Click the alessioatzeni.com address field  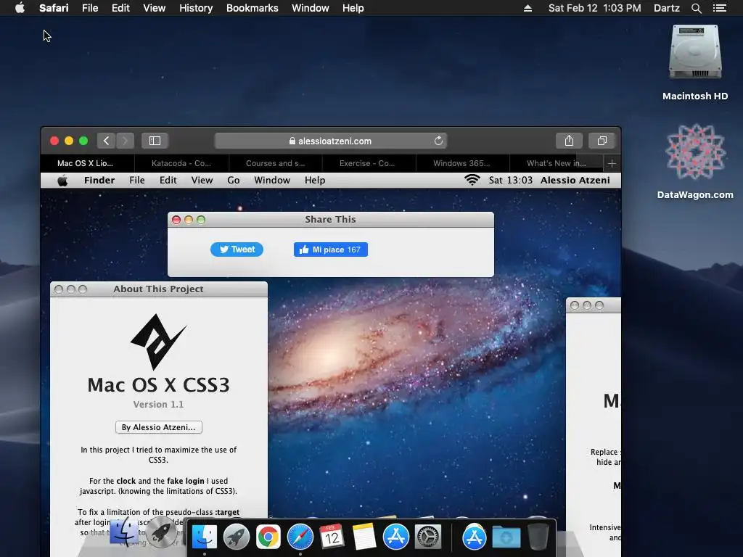[x=330, y=141]
